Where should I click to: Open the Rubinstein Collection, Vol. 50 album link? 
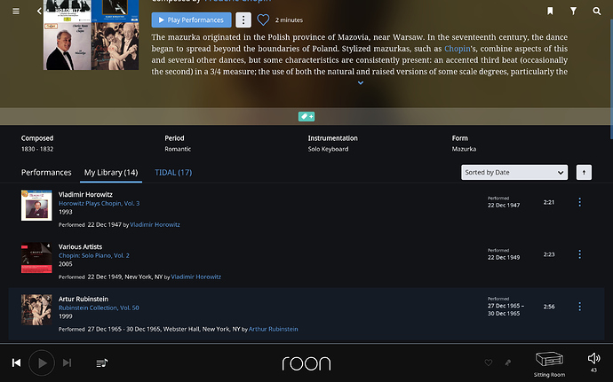click(x=99, y=308)
